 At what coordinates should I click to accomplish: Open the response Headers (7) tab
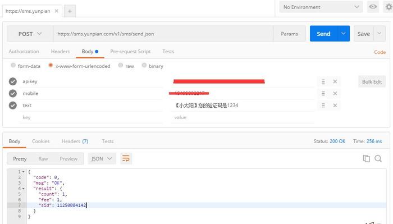pyautogui.click(x=75, y=141)
